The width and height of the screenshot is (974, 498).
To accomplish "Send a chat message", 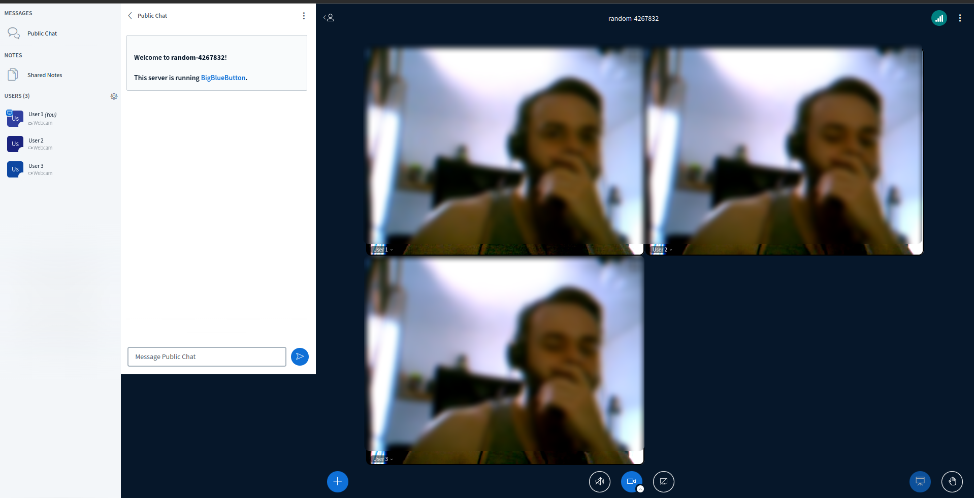I will (299, 357).
